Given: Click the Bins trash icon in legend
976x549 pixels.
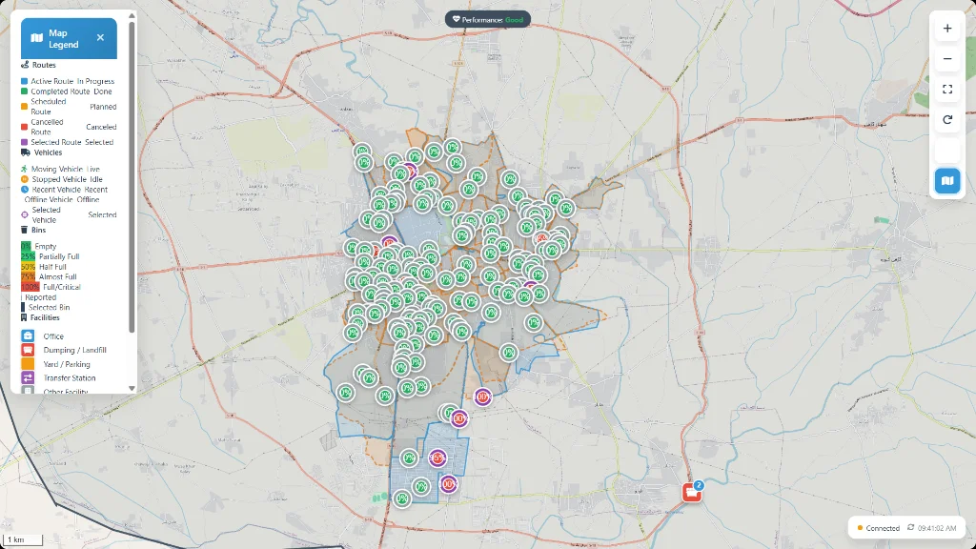Looking at the screenshot, I should [24, 230].
